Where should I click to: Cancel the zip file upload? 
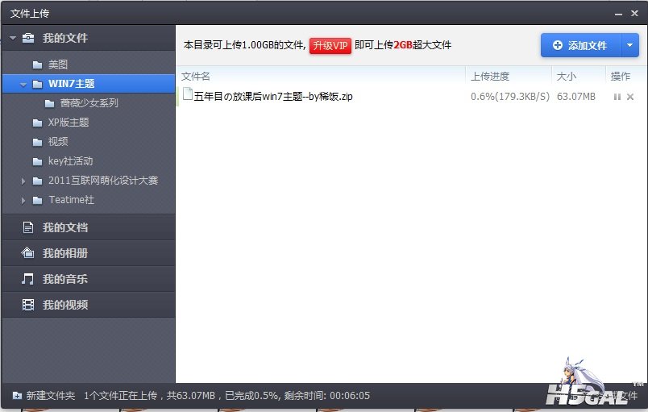(630, 97)
